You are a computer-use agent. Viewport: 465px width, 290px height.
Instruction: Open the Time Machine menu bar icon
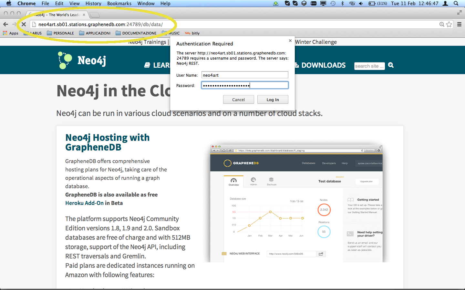333,4
